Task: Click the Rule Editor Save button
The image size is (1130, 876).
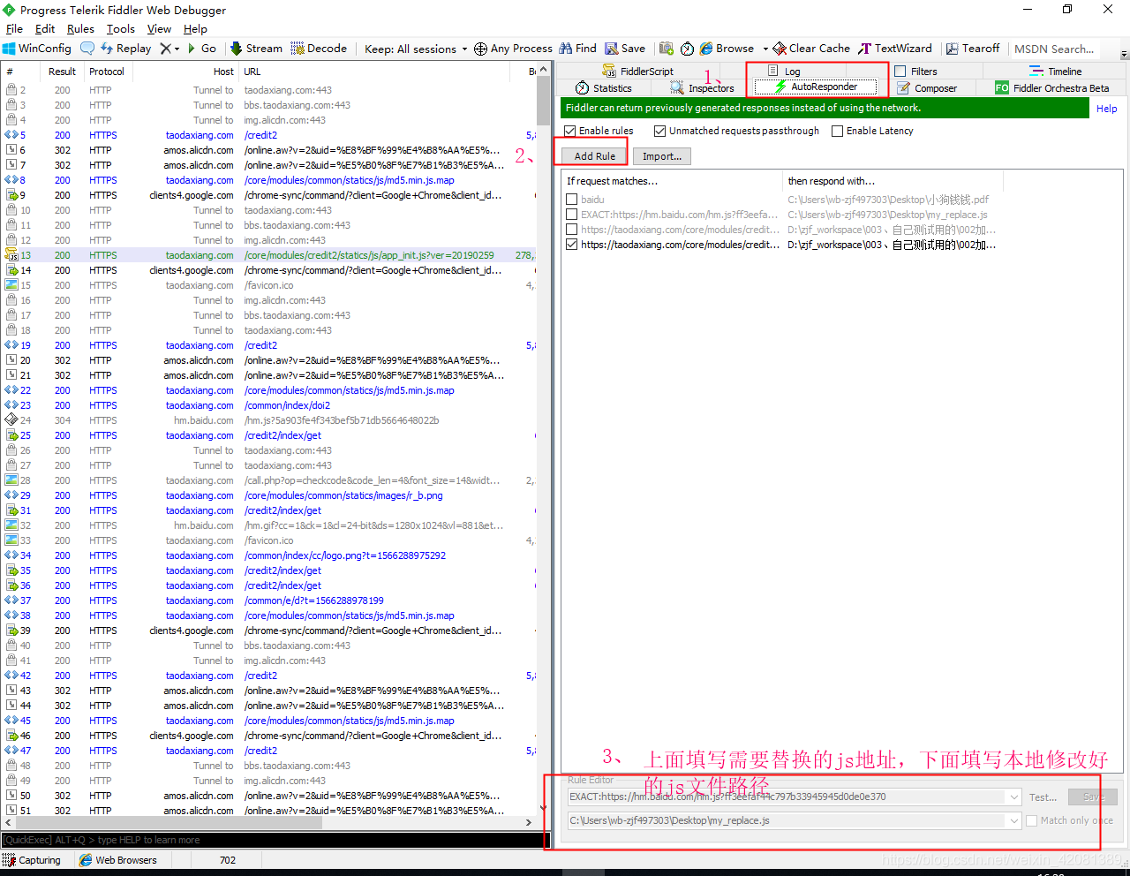Action: (x=1093, y=797)
